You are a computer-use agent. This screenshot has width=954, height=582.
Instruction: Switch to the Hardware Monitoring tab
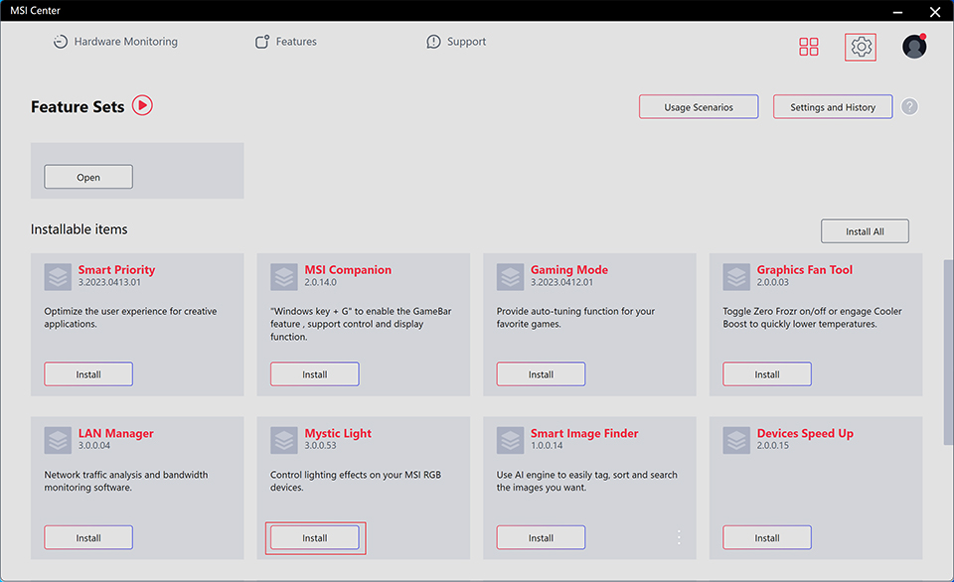tap(115, 42)
